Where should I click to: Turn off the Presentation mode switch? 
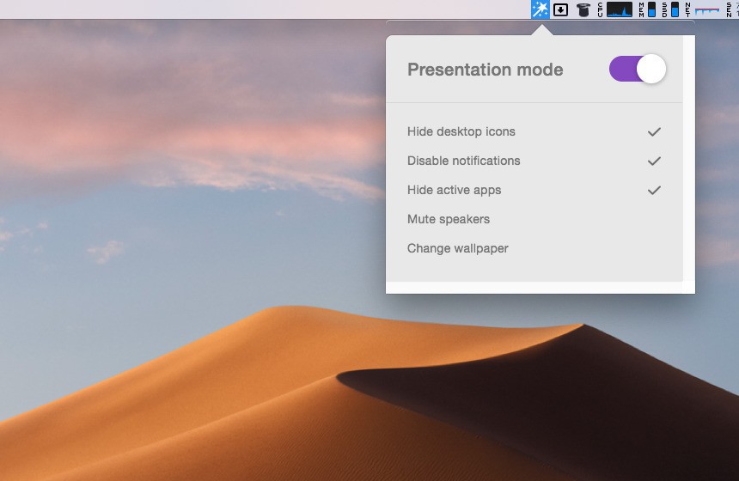click(x=638, y=69)
